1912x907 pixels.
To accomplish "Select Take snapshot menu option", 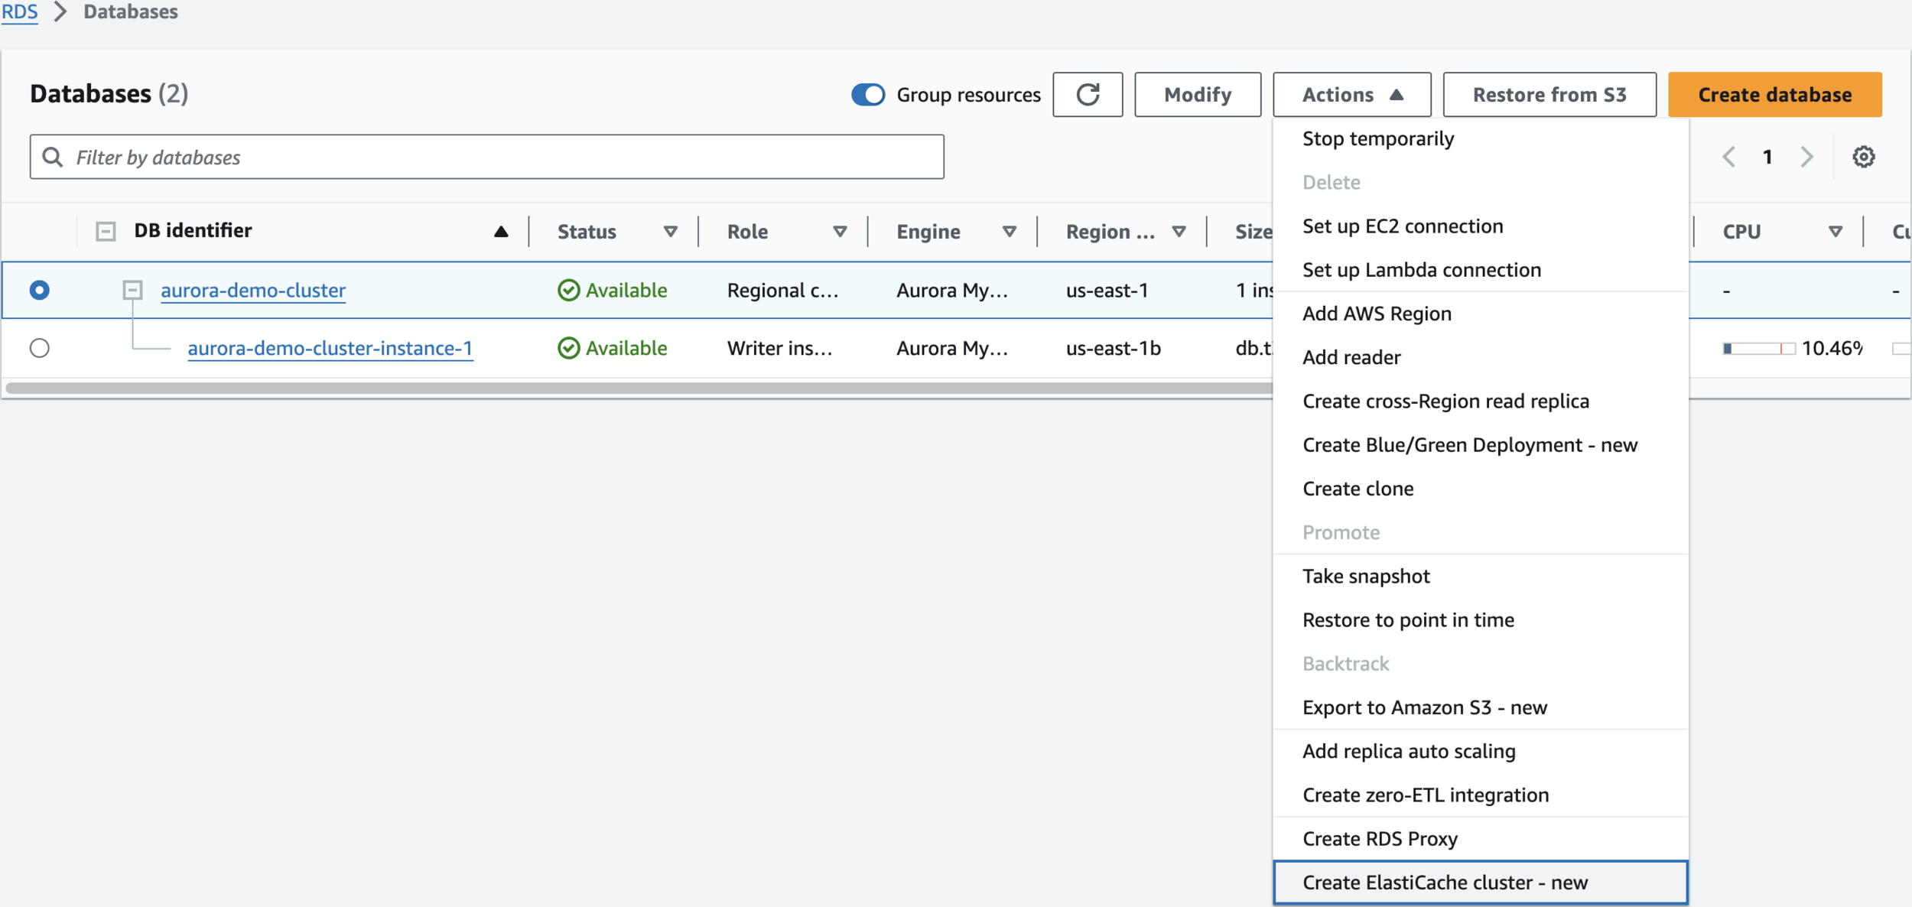I will (x=1365, y=576).
